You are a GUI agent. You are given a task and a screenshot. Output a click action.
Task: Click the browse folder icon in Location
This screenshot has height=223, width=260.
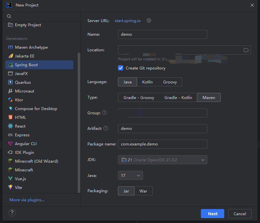coord(246,50)
